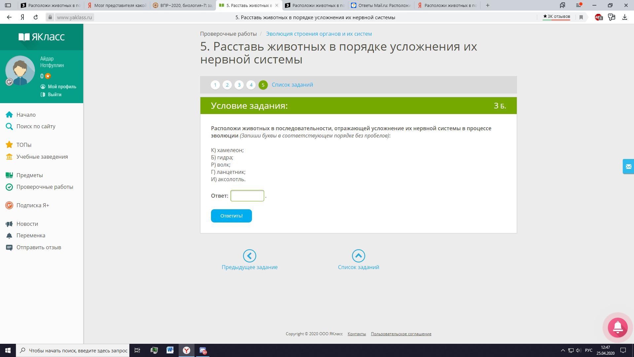Show hidden system tray icons chevron
This screenshot has height=357, width=634.
[x=563, y=350]
